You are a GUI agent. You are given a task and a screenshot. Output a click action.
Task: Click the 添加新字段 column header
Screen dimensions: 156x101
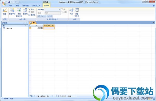(x=49, y=26)
